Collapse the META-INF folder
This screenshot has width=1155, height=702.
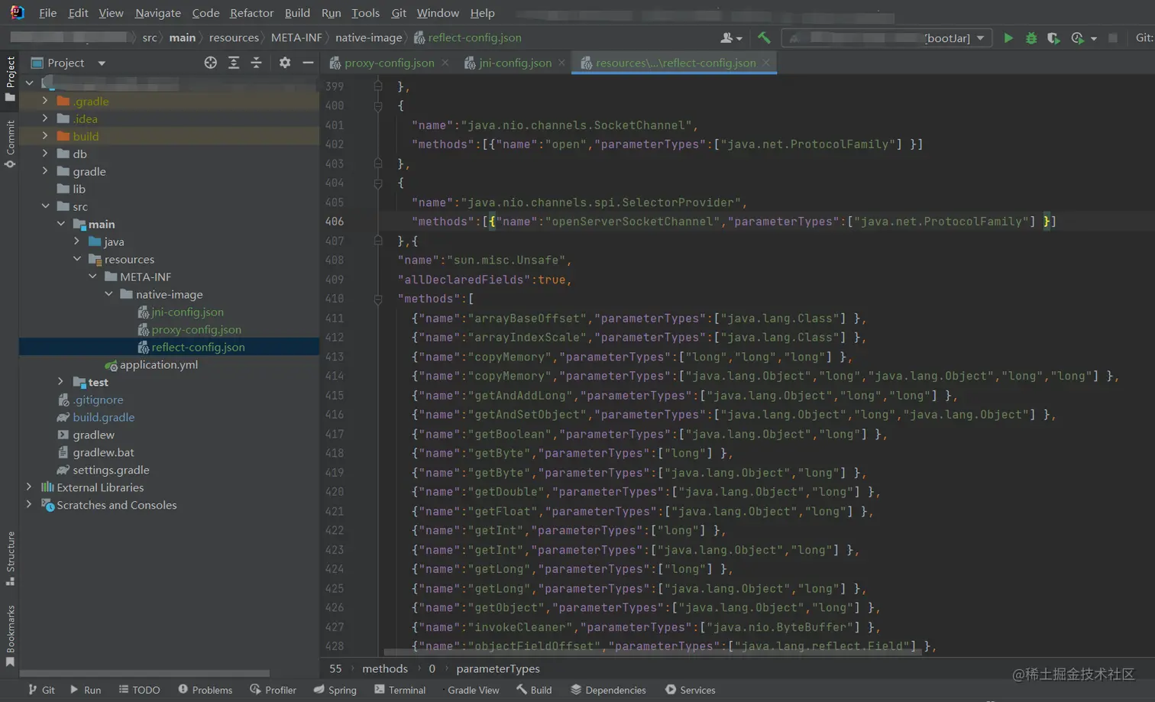click(92, 277)
